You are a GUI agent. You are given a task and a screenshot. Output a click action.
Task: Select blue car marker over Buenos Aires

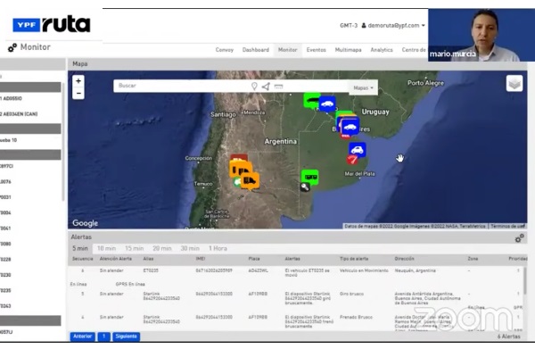pos(350,127)
